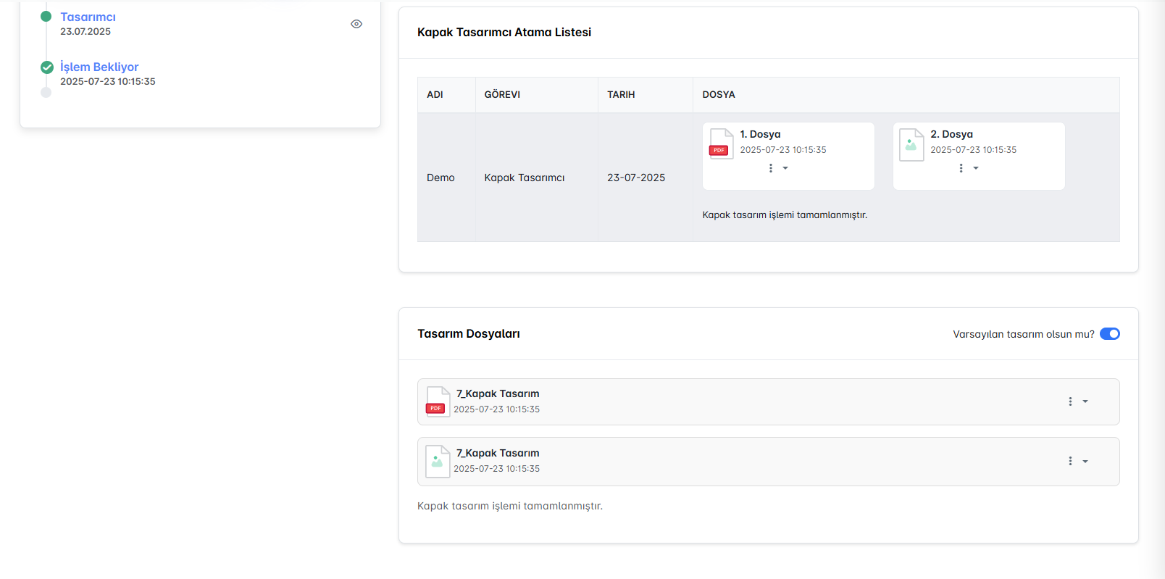The height and width of the screenshot is (579, 1165).
Task: Click the eye icon beside Tasarımcı
Action: [x=356, y=24]
